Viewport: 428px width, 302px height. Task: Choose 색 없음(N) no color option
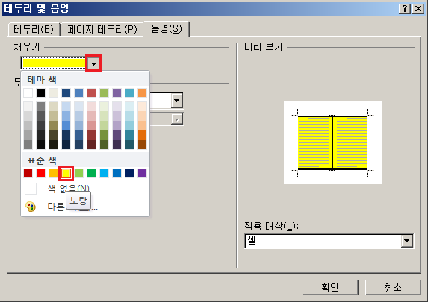68,189
